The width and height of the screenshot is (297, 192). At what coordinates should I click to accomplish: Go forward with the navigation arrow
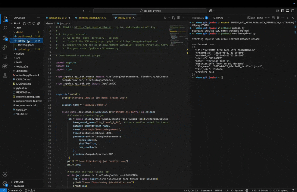(89, 11)
